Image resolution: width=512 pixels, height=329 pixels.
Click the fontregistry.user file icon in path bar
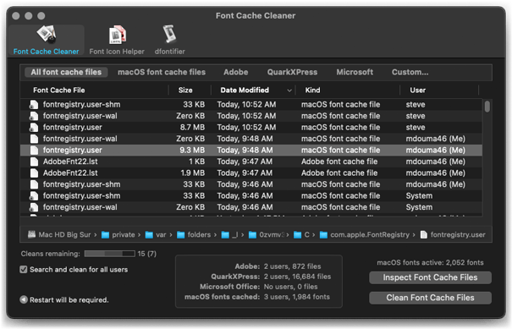tap(423, 234)
